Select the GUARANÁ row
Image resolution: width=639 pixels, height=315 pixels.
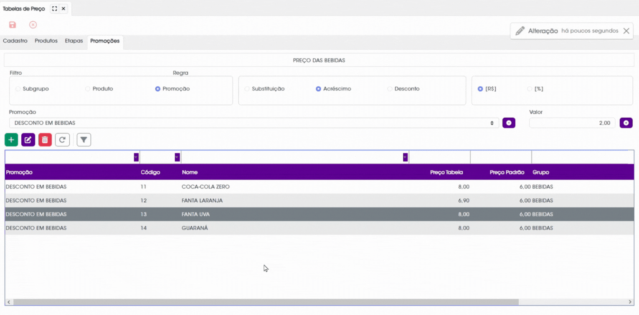click(319, 228)
